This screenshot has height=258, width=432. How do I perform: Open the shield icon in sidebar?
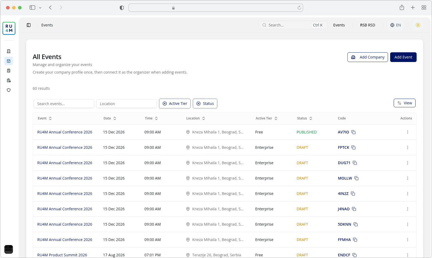tap(9, 90)
